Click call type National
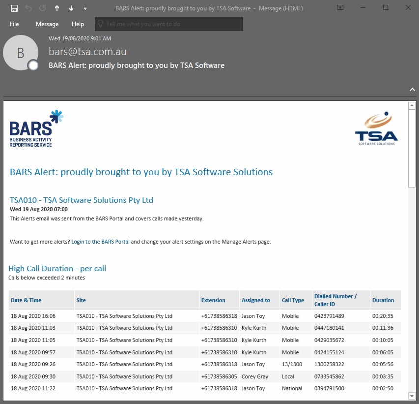The width and height of the screenshot is (419, 404). (292, 388)
